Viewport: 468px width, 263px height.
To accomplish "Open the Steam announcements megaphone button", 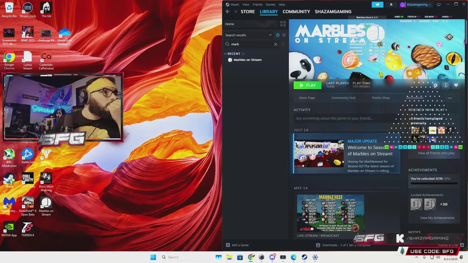I will coord(377,5).
